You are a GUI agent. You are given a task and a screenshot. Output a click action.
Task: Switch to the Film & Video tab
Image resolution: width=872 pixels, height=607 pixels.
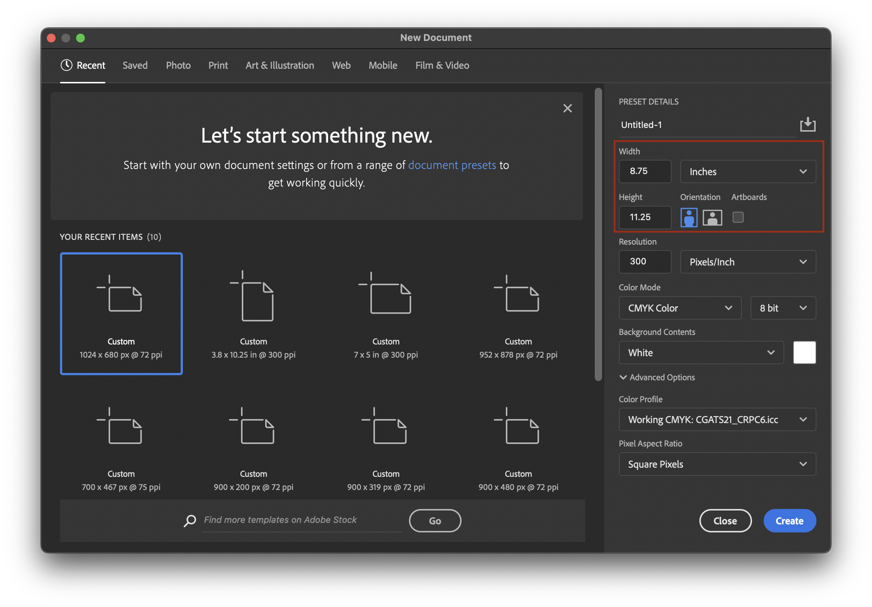point(442,65)
